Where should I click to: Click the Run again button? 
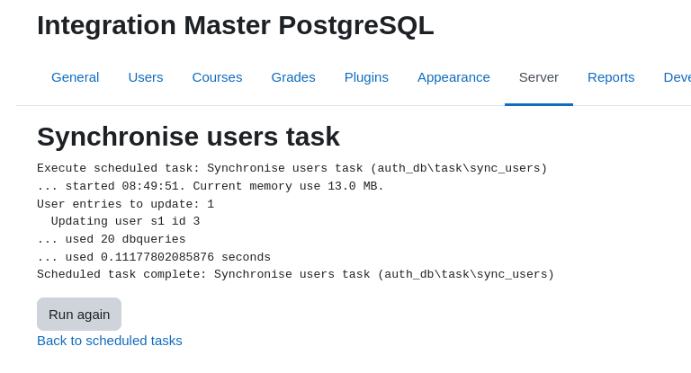pos(79,315)
